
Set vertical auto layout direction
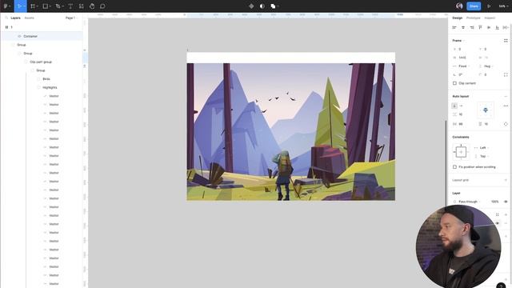(x=454, y=106)
